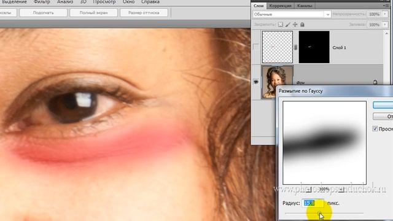Screen dimensions: 393x221
Task: Click the radius slider handle
Action: (x=320, y=214)
